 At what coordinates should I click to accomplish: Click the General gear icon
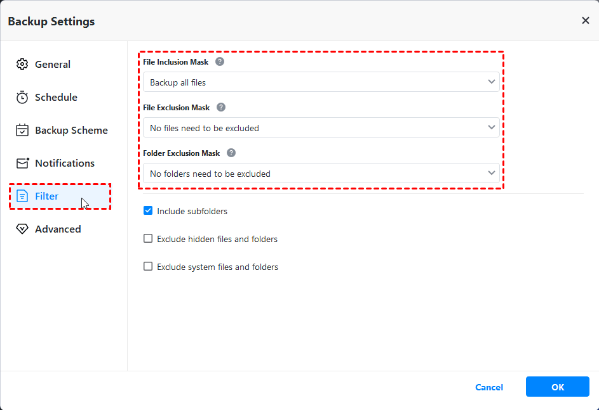point(22,65)
